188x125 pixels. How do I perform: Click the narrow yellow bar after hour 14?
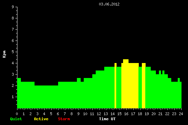click(x=116, y=85)
